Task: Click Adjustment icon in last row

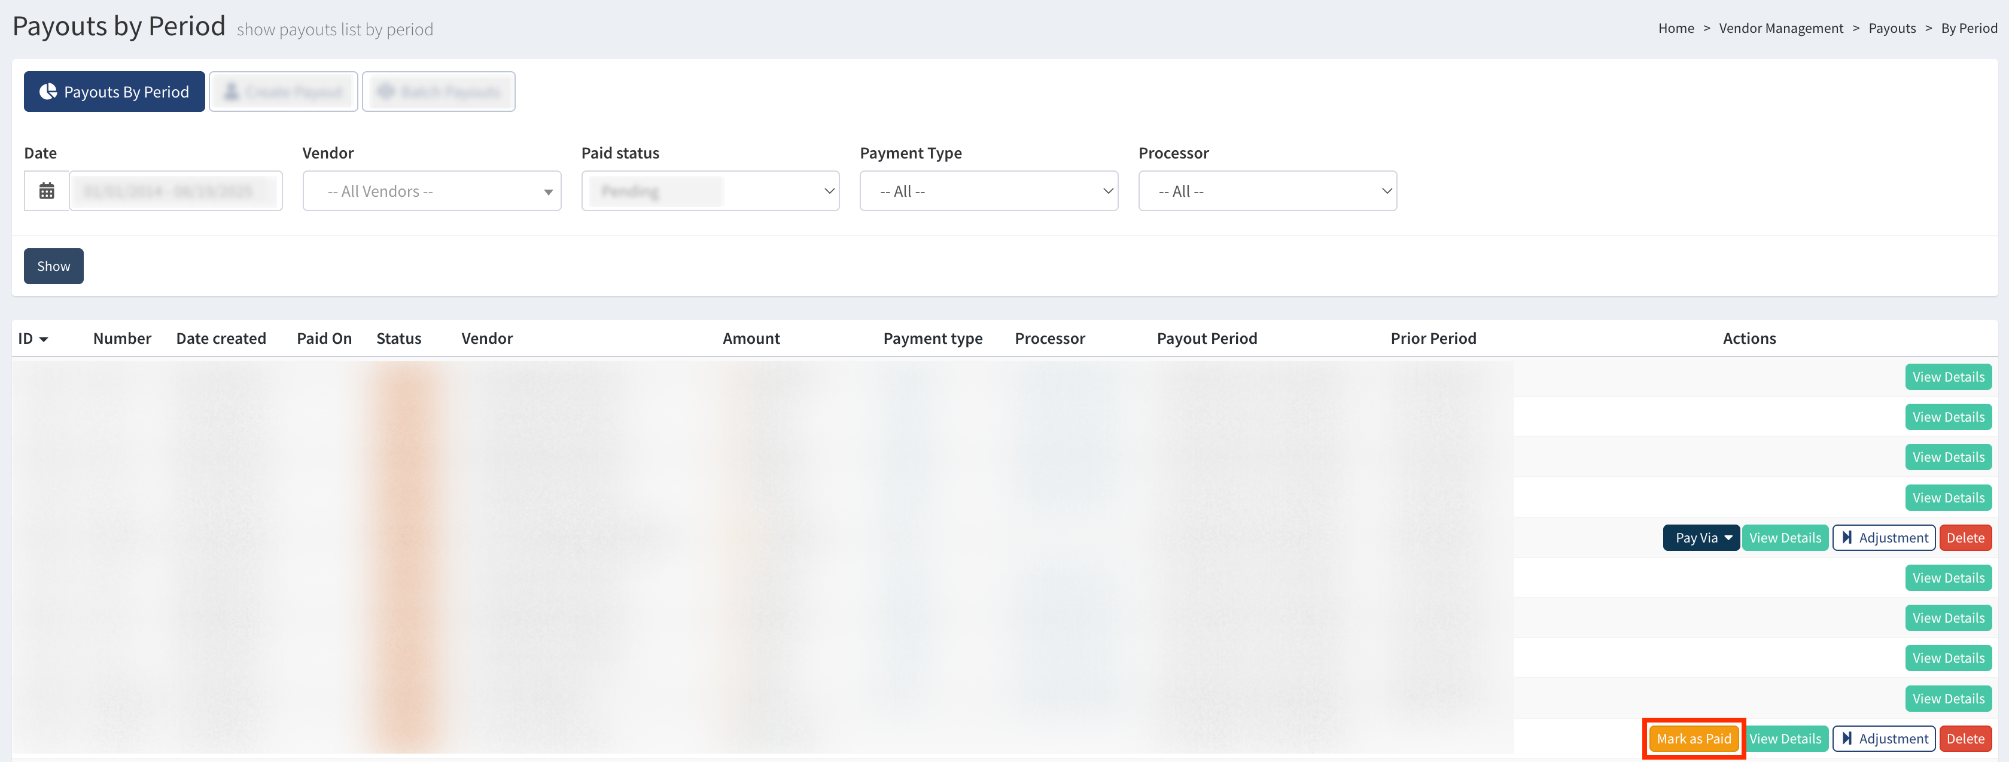Action: coord(1847,739)
